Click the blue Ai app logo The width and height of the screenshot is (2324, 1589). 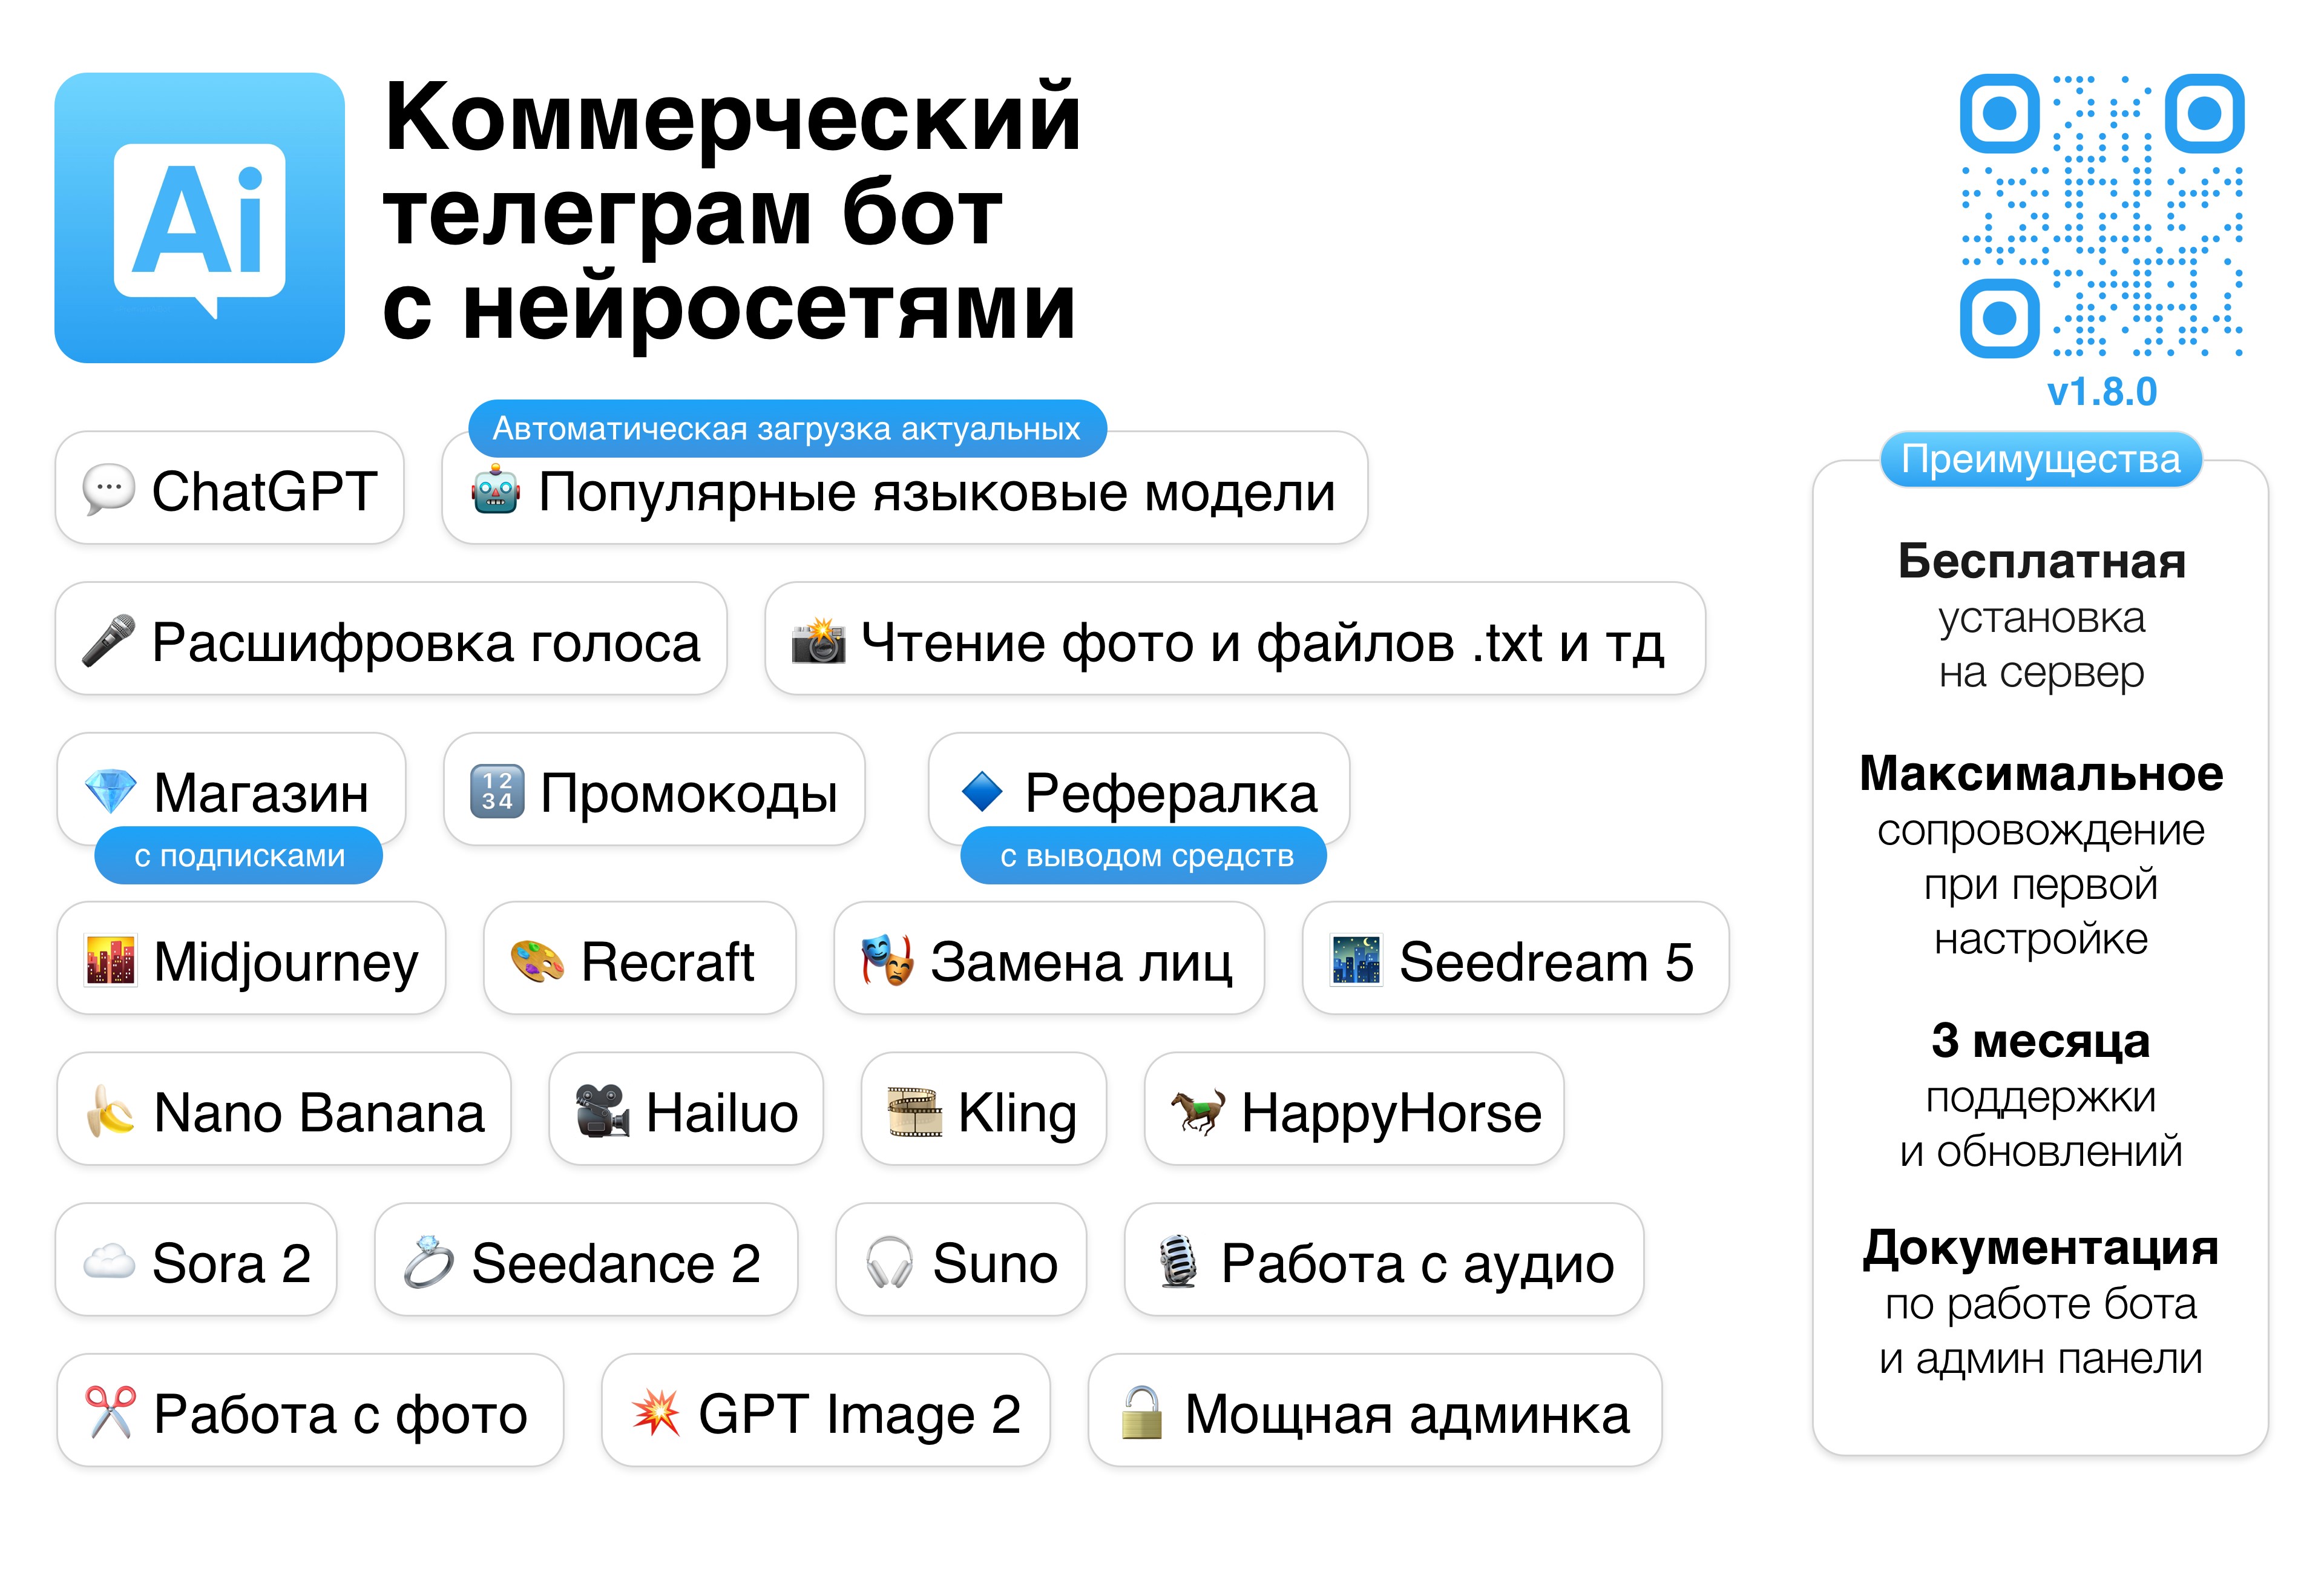(x=199, y=217)
